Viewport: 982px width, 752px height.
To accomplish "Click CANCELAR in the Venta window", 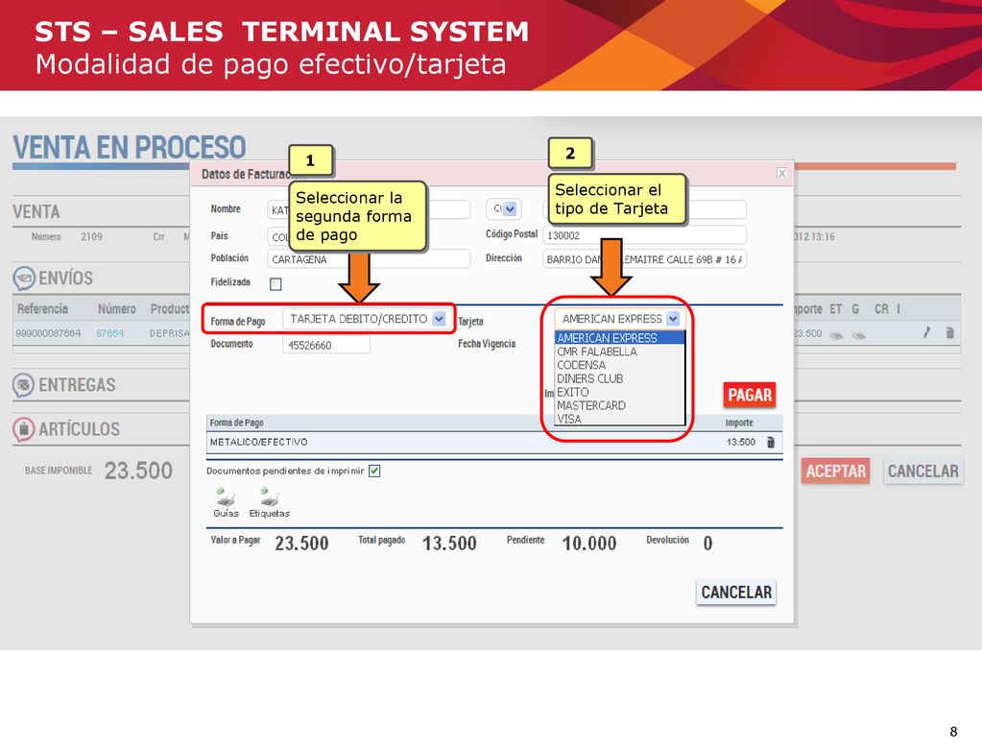I will (x=923, y=472).
